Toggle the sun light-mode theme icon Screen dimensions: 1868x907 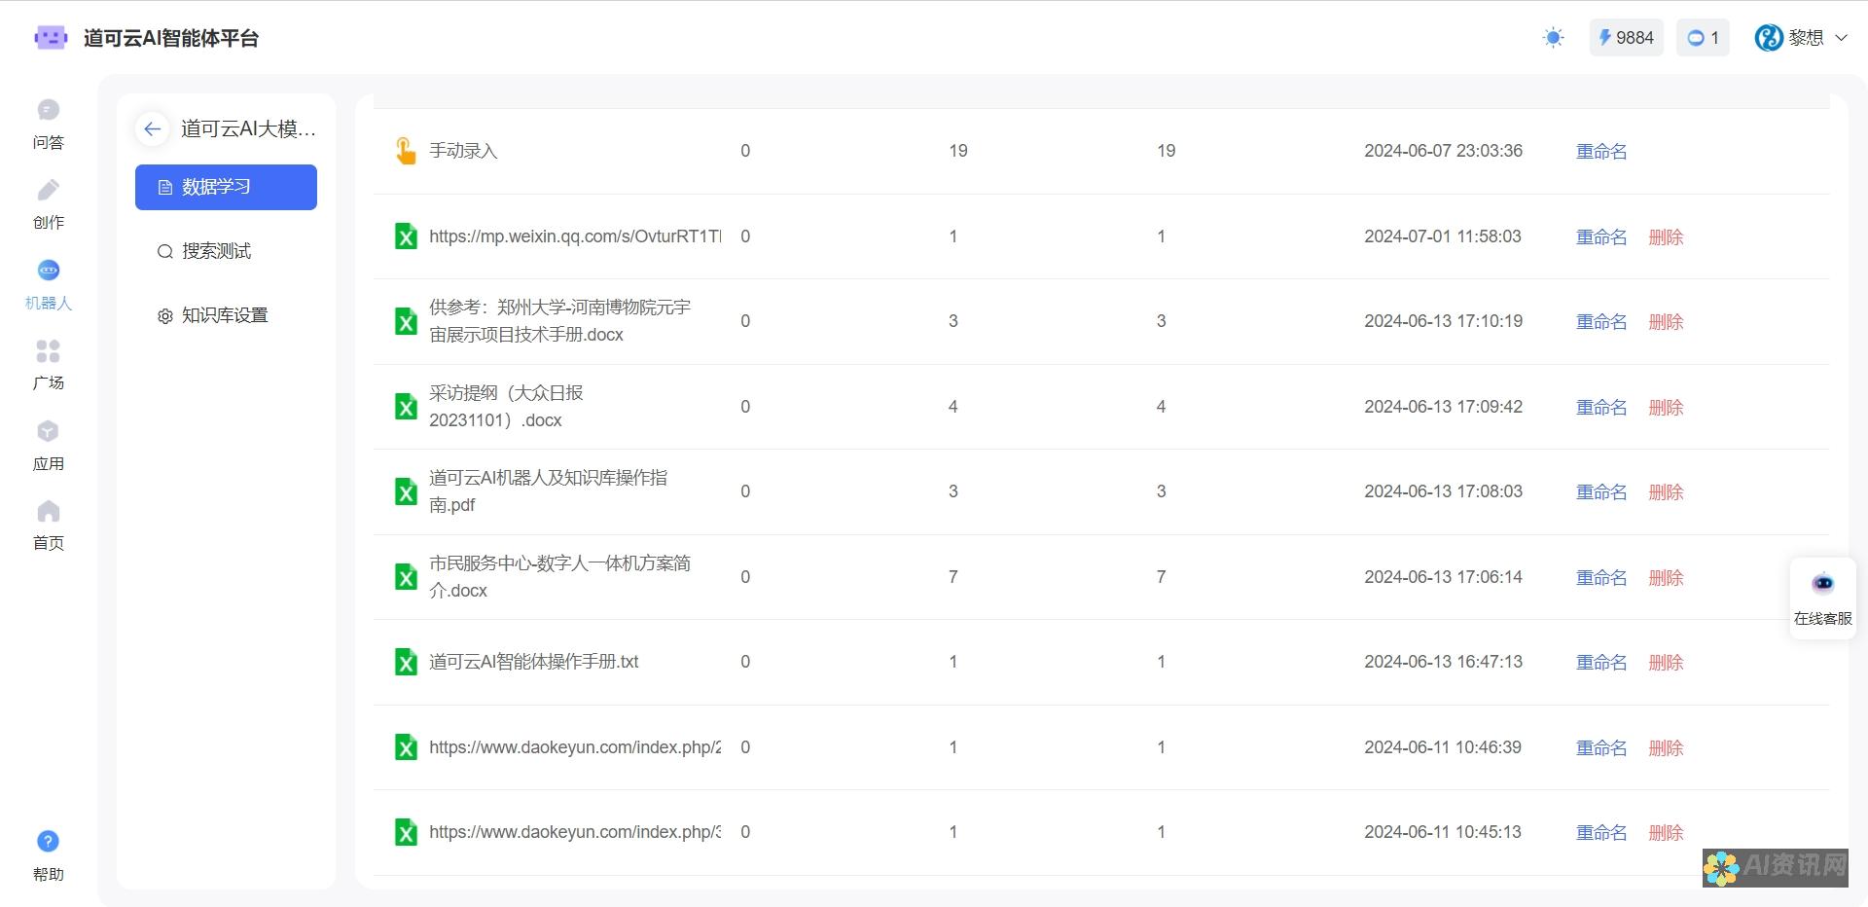(1553, 38)
